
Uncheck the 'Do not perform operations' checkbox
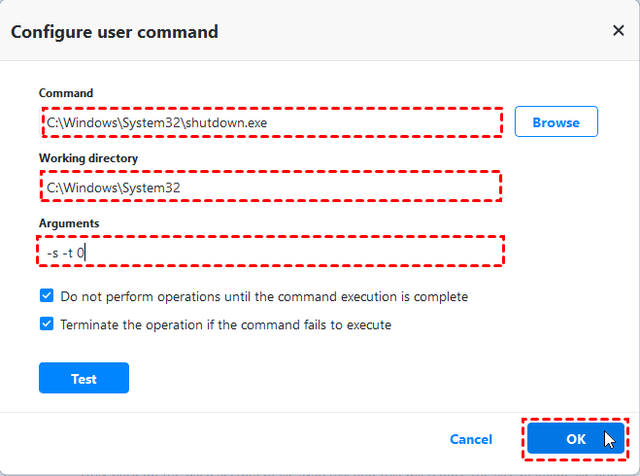click(47, 296)
